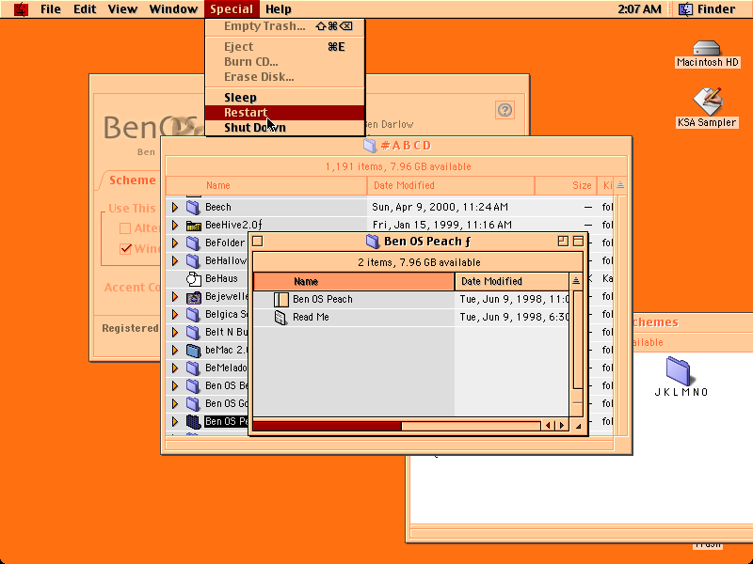The height and width of the screenshot is (564, 753).
Task: Select the BeeHive2.0f folder icon
Action: [193, 225]
